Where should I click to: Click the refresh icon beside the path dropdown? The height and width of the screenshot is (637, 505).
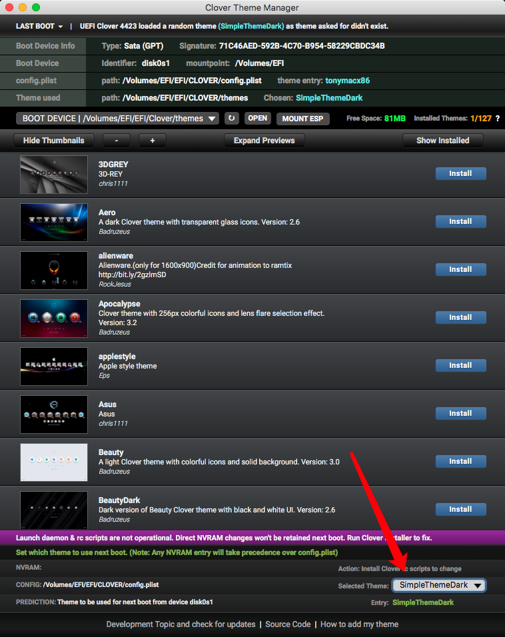coord(231,118)
